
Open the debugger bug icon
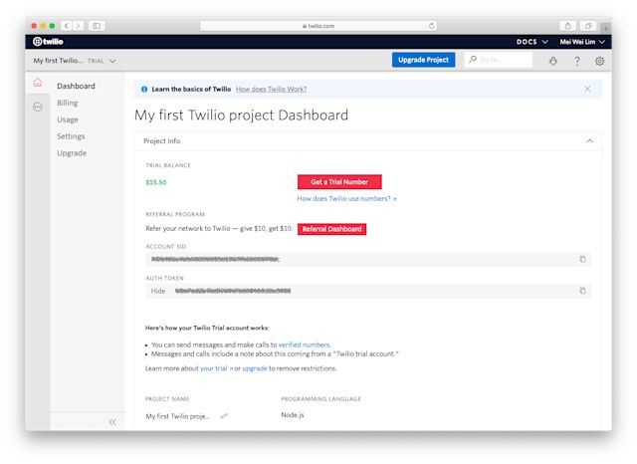pyautogui.click(x=553, y=61)
